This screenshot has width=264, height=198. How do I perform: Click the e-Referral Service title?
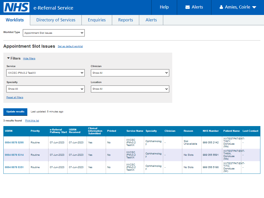point(53,8)
